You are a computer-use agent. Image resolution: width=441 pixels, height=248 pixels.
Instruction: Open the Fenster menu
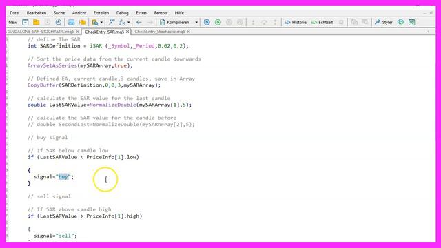(x=161, y=13)
